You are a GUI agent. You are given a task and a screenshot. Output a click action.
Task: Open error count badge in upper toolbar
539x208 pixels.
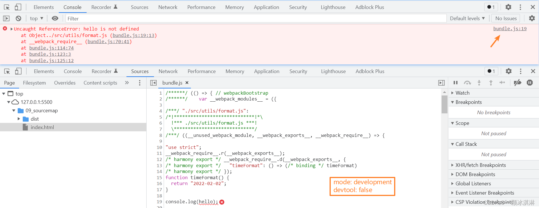(x=491, y=7)
